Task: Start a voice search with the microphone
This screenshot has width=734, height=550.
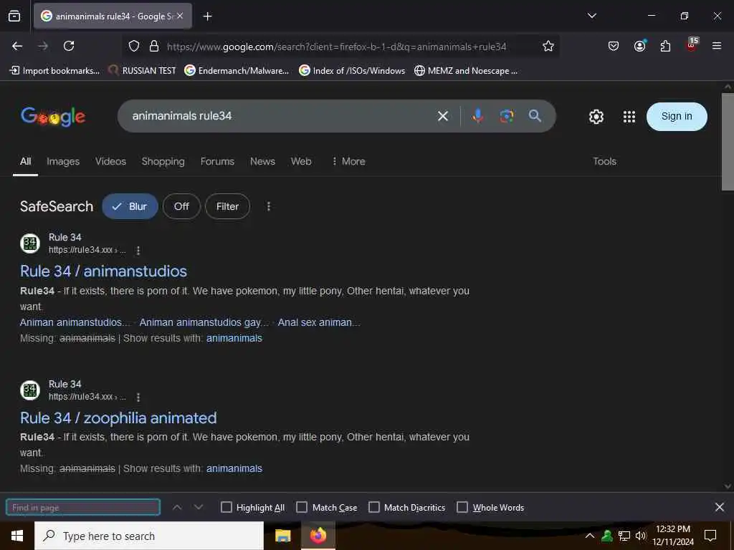Action: pyautogui.click(x=477, y=116)
